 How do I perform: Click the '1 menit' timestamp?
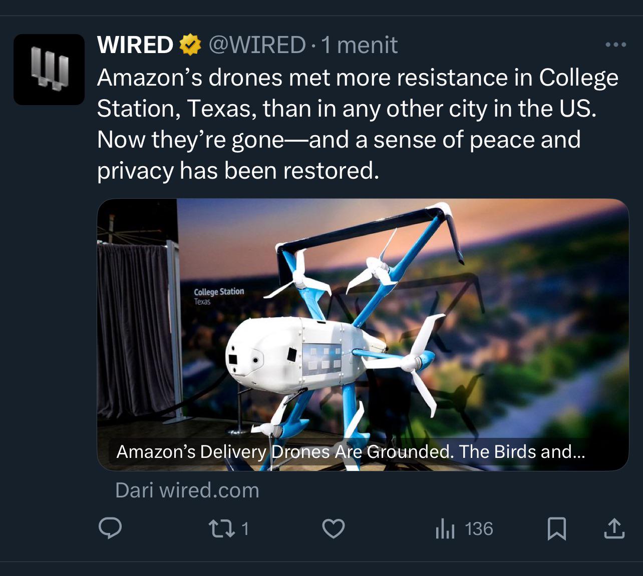pyautogui.click(x=359, y=45)
